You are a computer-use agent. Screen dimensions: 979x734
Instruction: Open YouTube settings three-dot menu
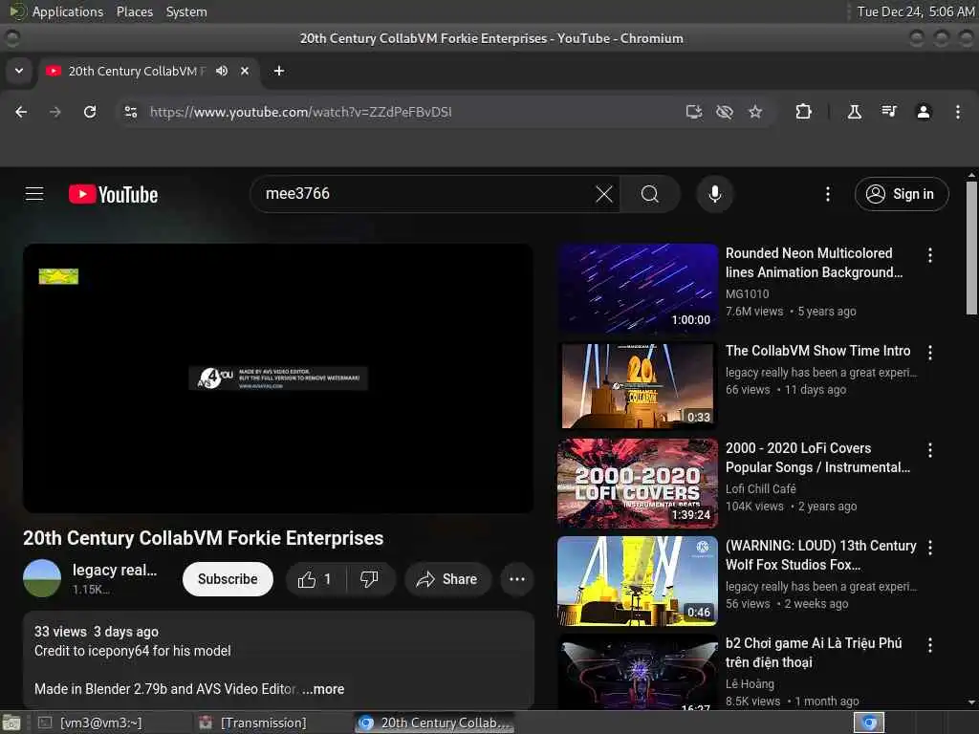(828, 194)
